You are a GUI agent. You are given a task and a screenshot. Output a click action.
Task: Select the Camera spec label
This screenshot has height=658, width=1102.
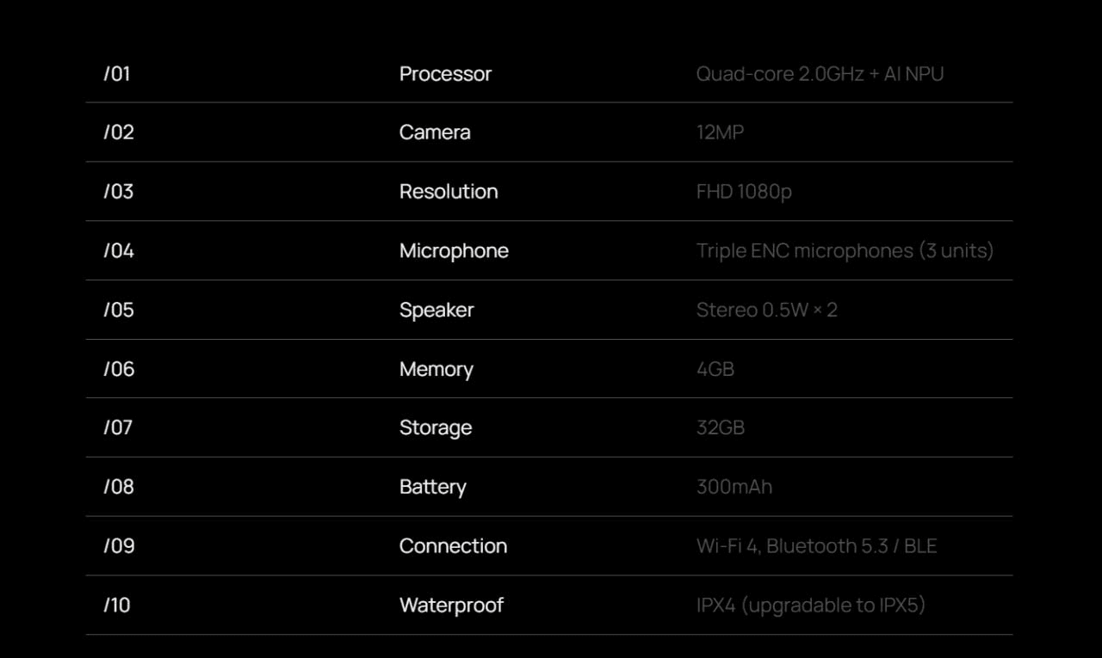pyautogui.click(x=435, y=132)
